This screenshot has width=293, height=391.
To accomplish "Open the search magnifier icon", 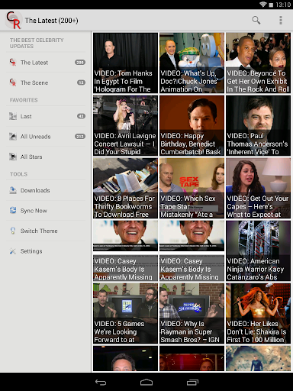I will (x=256, y=20).
